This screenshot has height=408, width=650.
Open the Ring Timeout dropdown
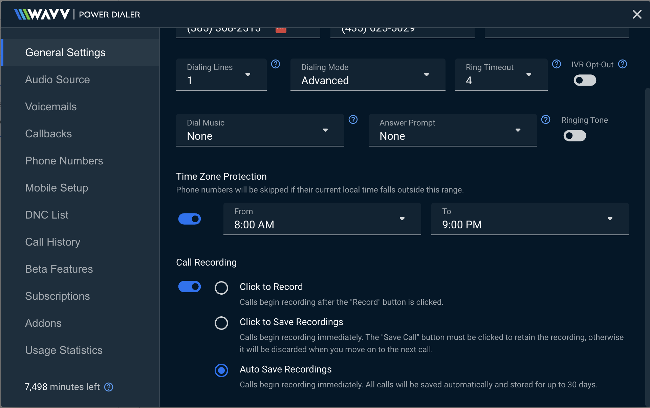(501, 74)
